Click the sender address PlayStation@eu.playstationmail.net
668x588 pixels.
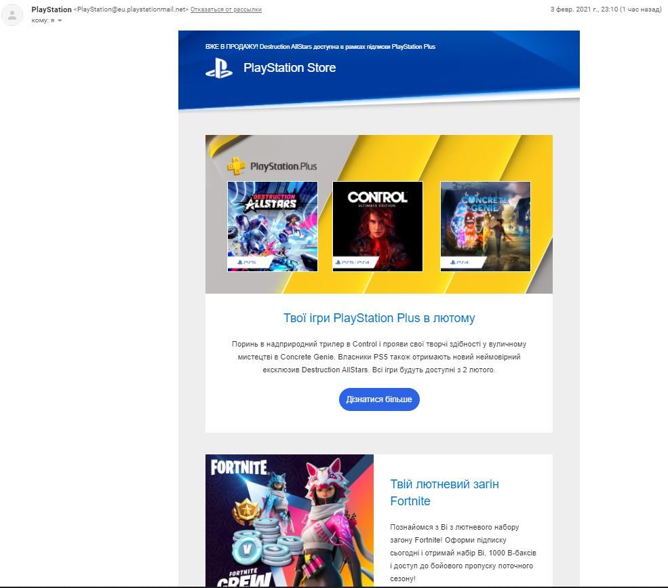click(131, 9)
